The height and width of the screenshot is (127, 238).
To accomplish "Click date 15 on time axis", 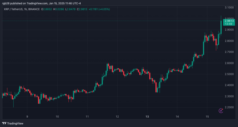I will [x=207, y=116].
